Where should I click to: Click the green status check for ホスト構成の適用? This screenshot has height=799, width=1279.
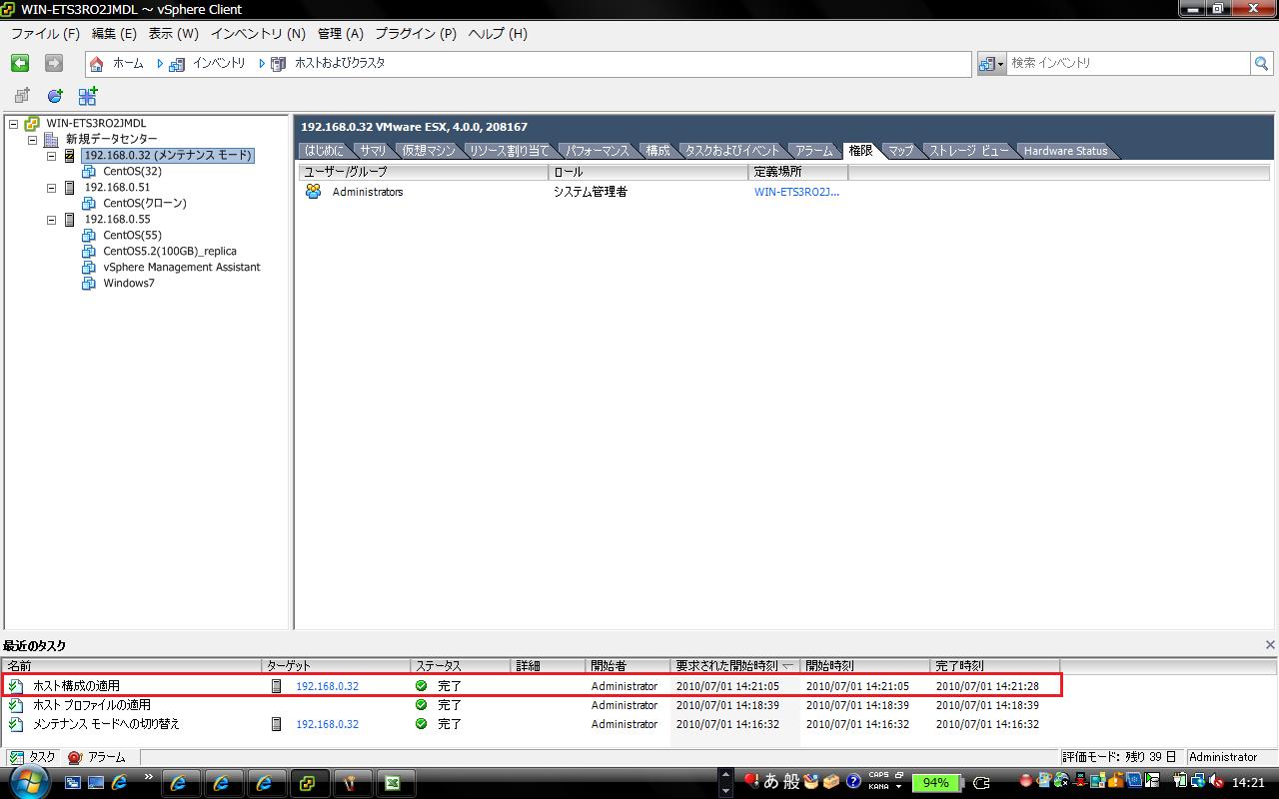(x=421, y=686)
